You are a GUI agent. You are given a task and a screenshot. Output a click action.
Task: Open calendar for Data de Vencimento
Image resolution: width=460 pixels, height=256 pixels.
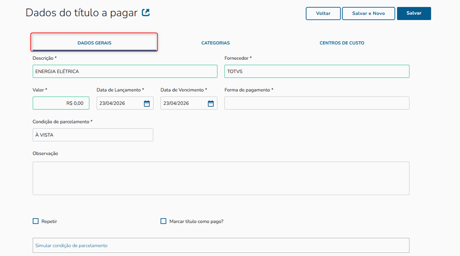pyautogui.click(x=211, y=103)
